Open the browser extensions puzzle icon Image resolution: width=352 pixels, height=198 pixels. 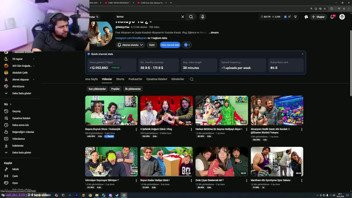[332, 9]
